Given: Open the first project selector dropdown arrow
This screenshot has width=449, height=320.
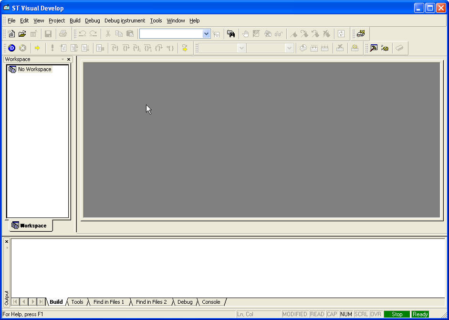Looking at the screenshot, I should coord(242,48).
